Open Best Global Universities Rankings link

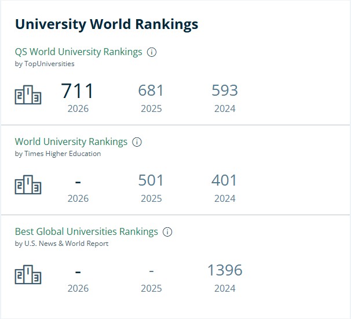86,231
